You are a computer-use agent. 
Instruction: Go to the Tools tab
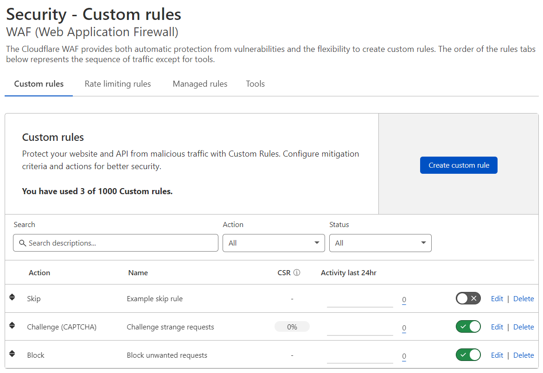click(x=255, y=84)
